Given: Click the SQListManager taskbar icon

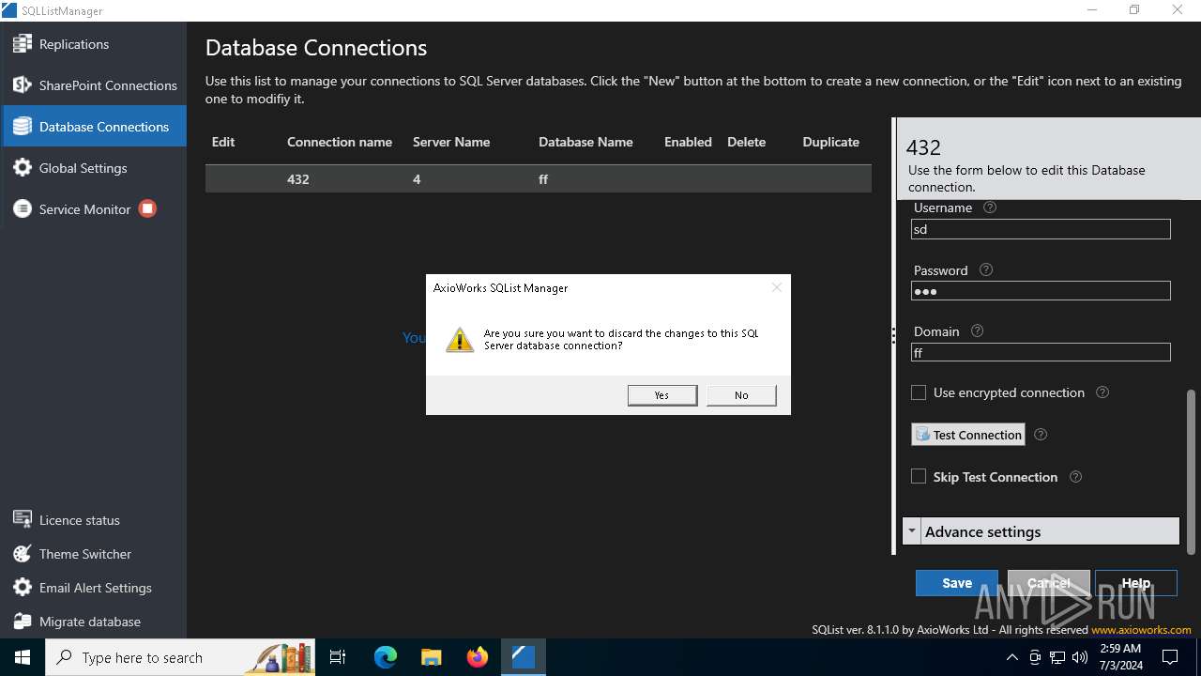Looking at the screenshot, I should (523, 657).
